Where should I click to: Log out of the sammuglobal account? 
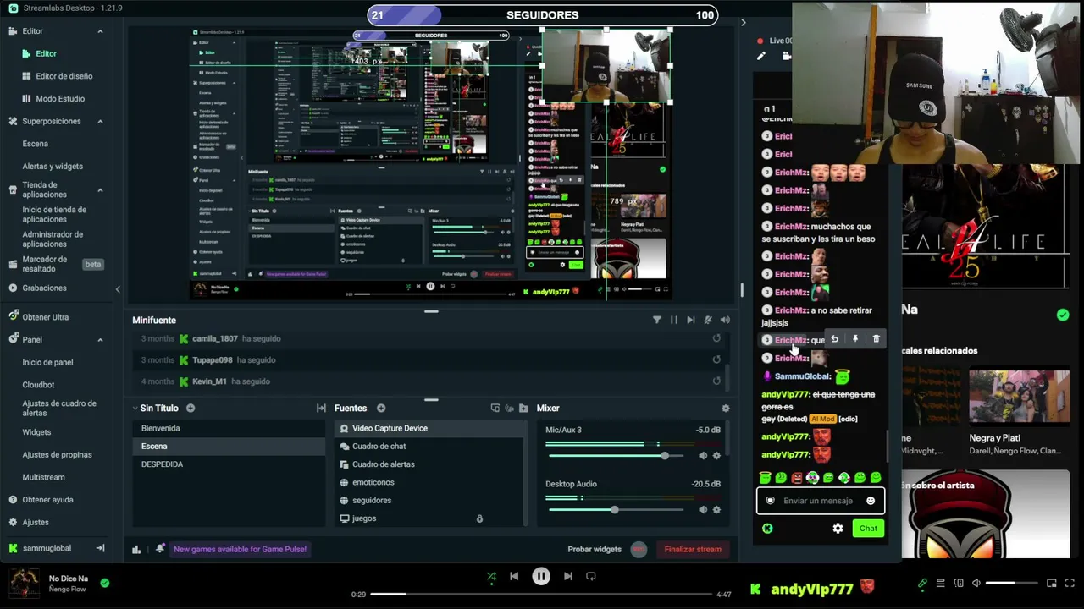click(100, 548)
